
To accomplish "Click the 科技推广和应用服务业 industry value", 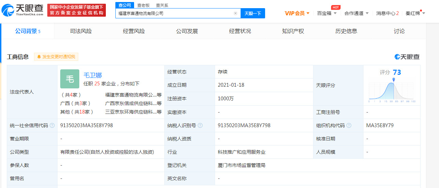I will (x=242, y=152).
